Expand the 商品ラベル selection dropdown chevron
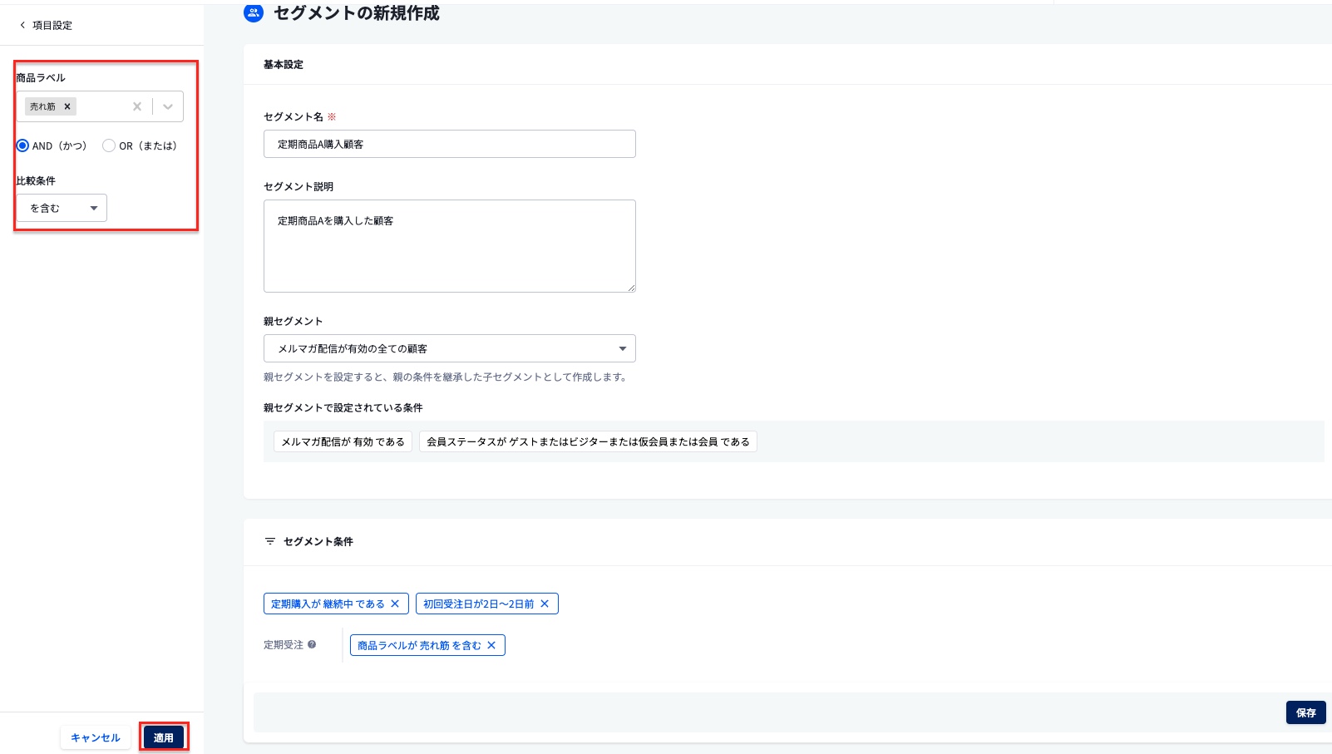This screenshot has height=754, width=1332. click(168, 106)
